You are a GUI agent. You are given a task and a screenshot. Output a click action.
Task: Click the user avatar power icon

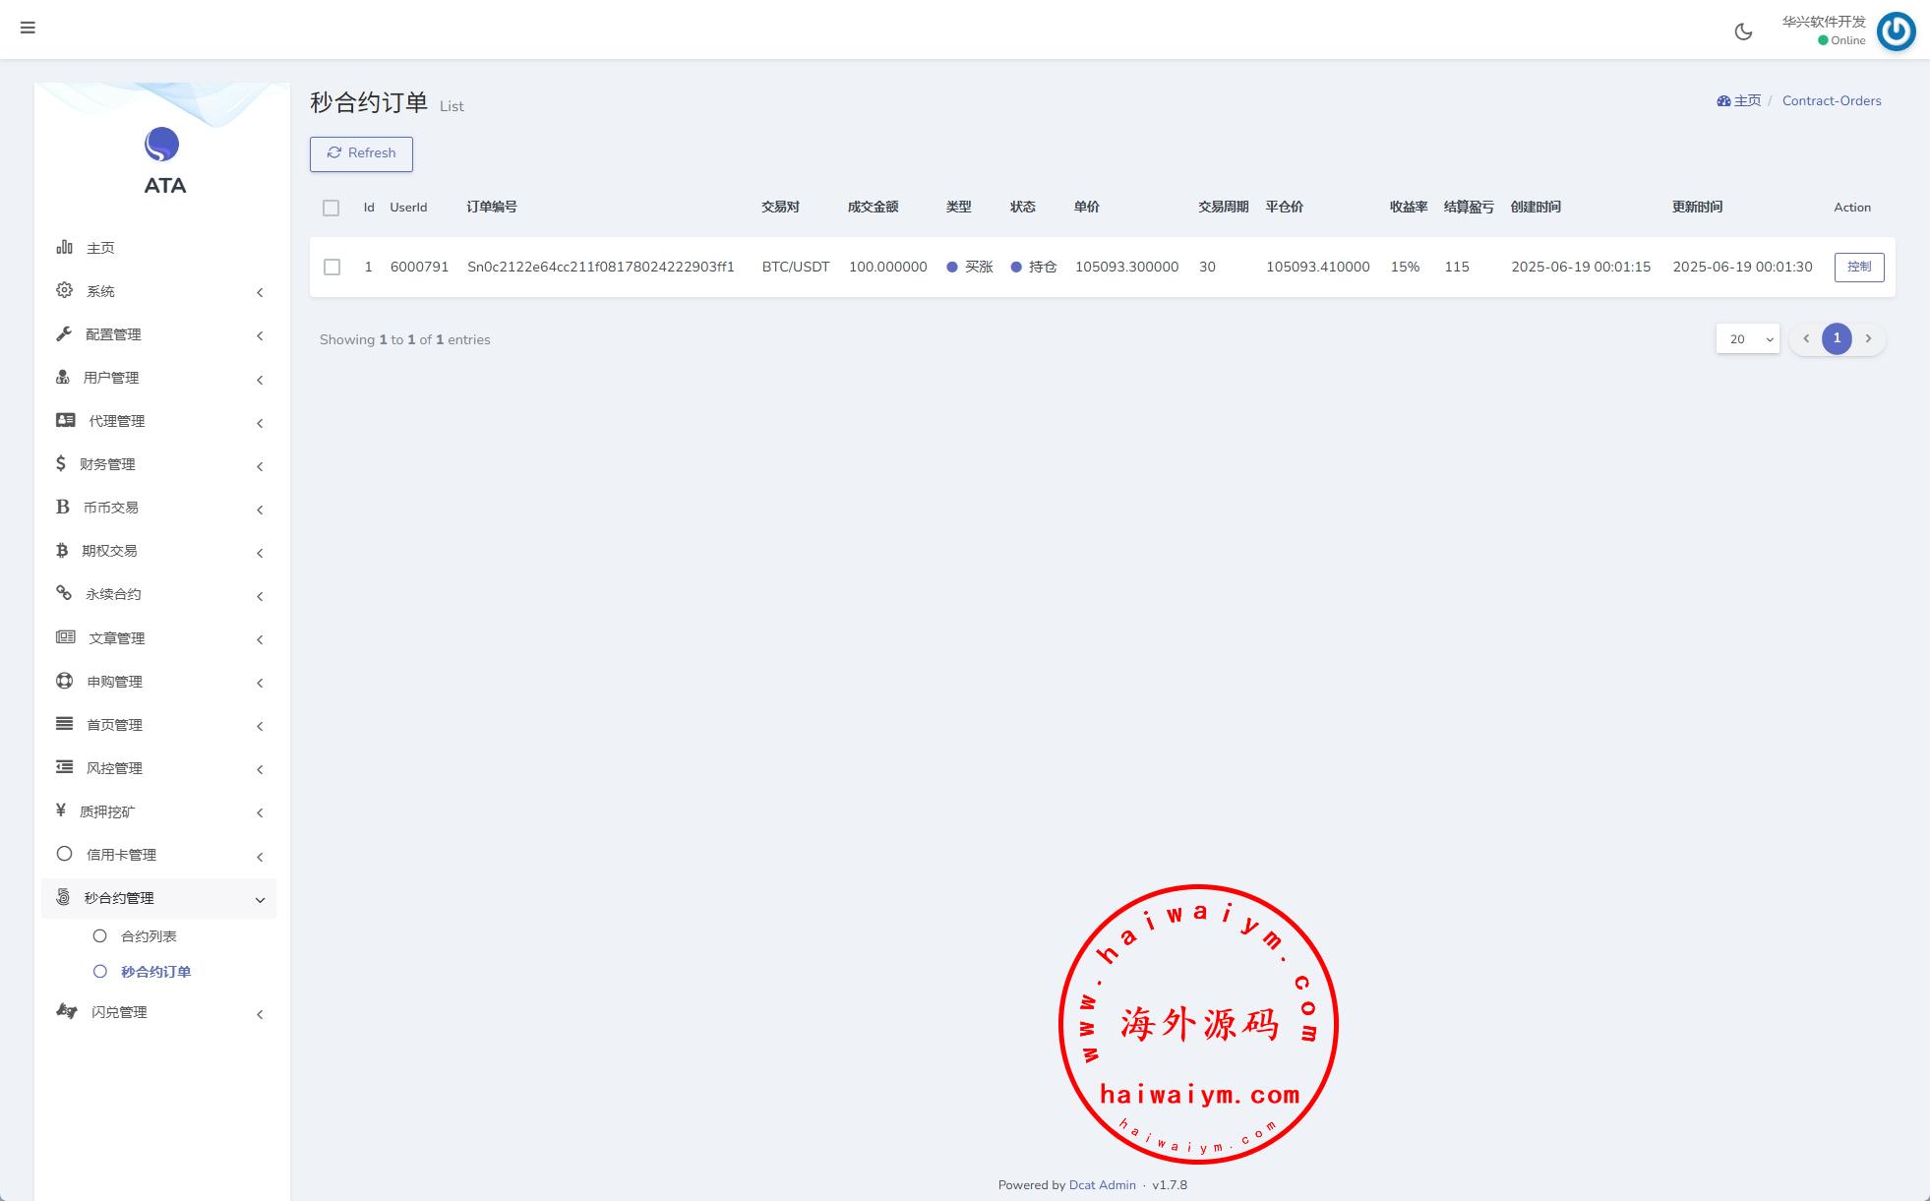point(1896,31)
